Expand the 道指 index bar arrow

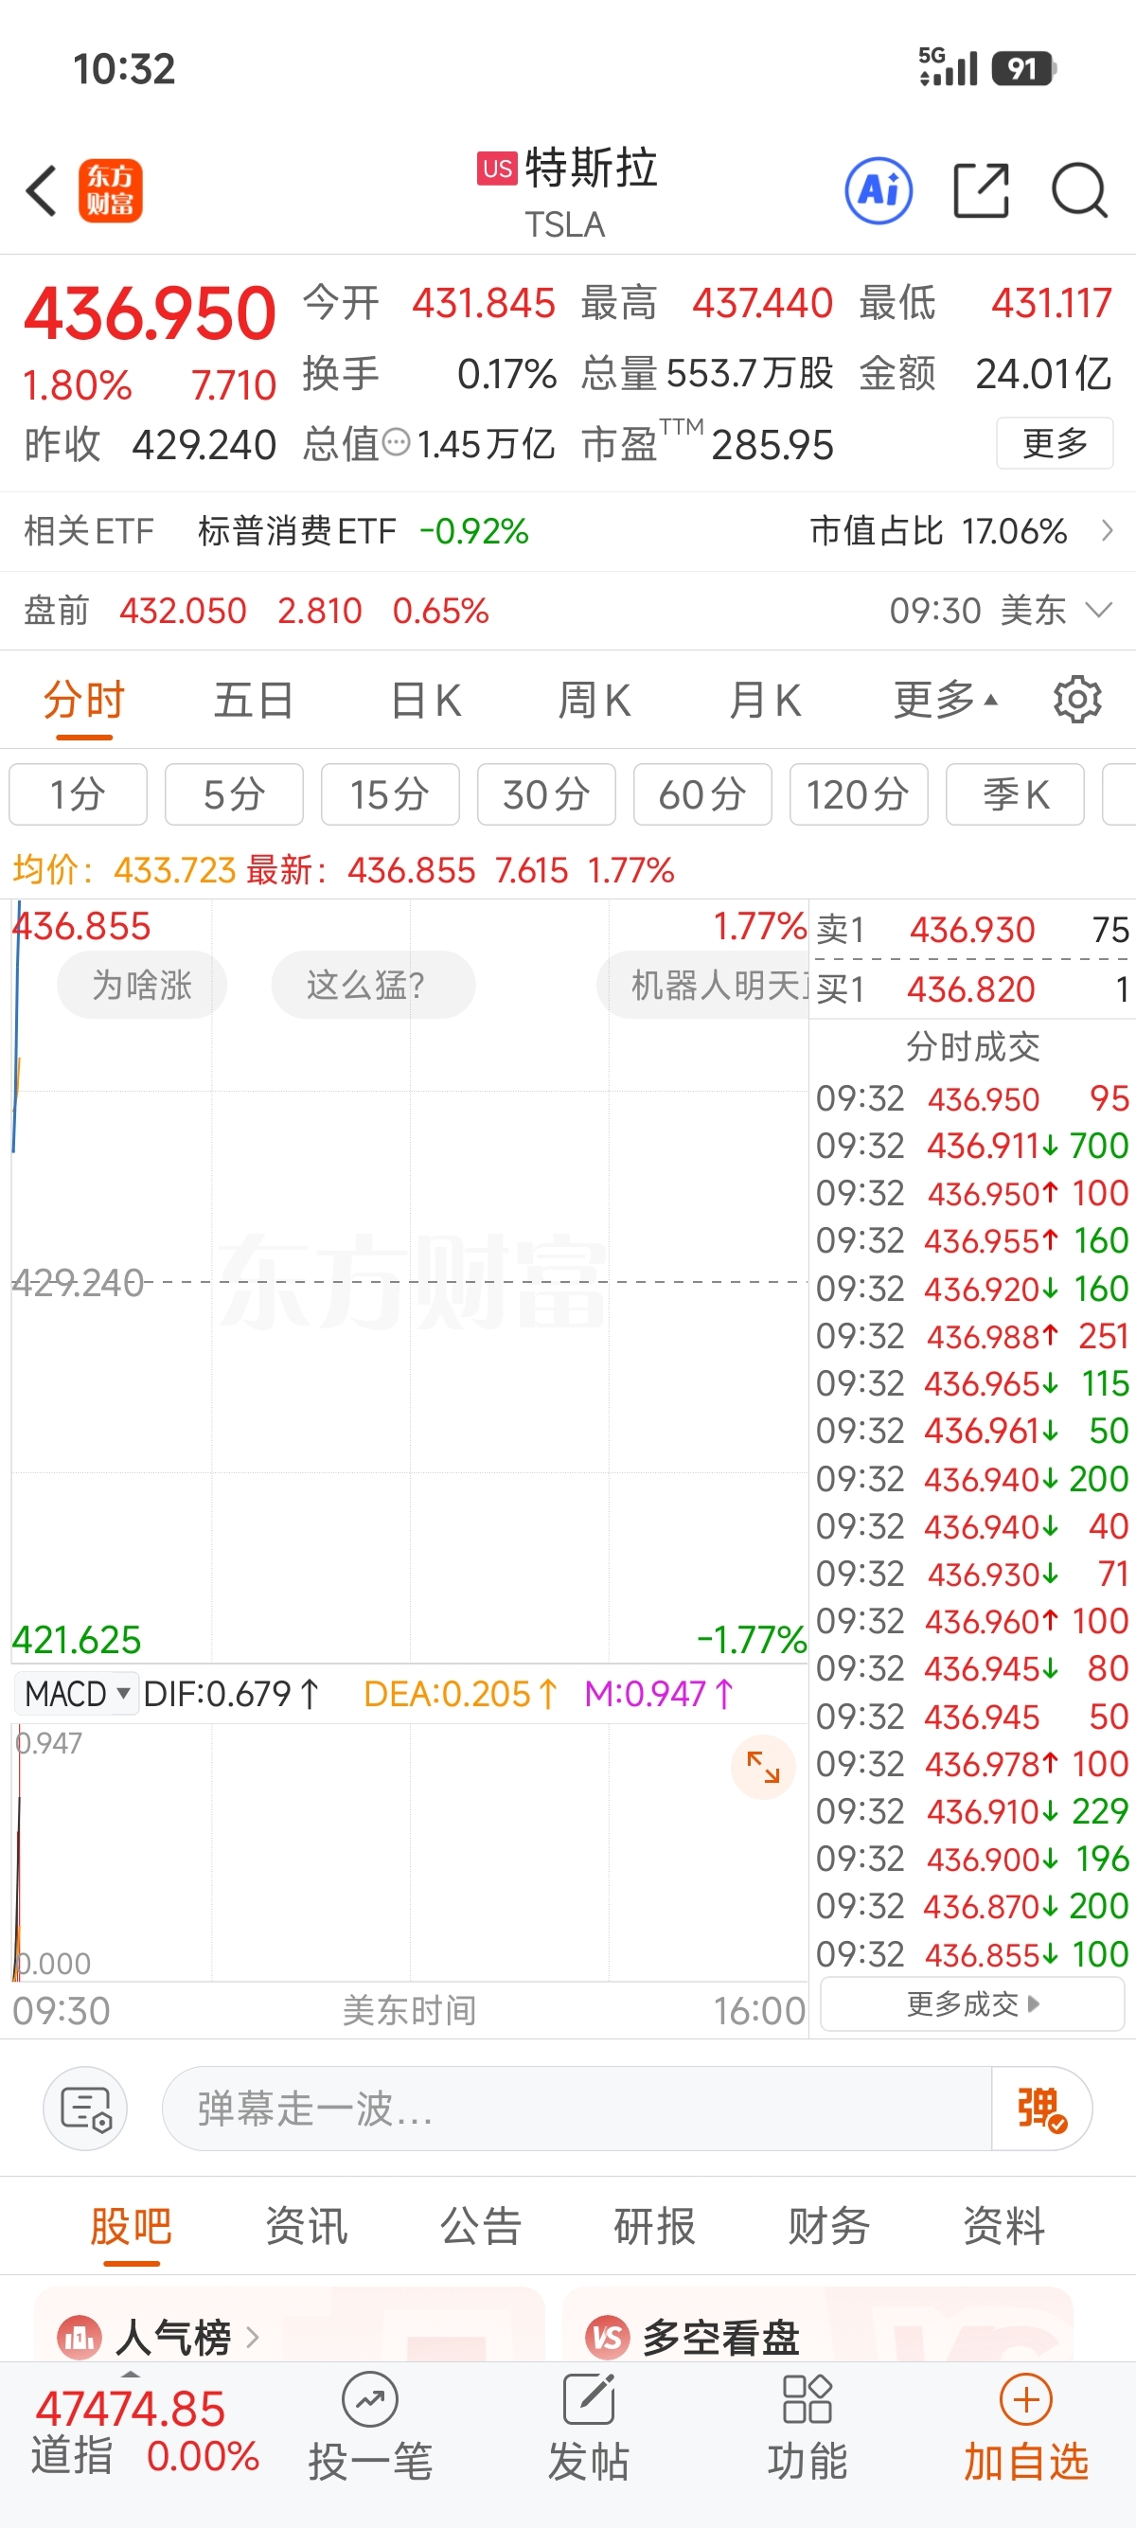tap(131, 2373)
